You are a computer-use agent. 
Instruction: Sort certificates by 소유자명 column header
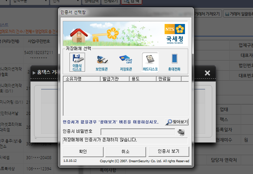pyautogui.click(x=82, y=79)
